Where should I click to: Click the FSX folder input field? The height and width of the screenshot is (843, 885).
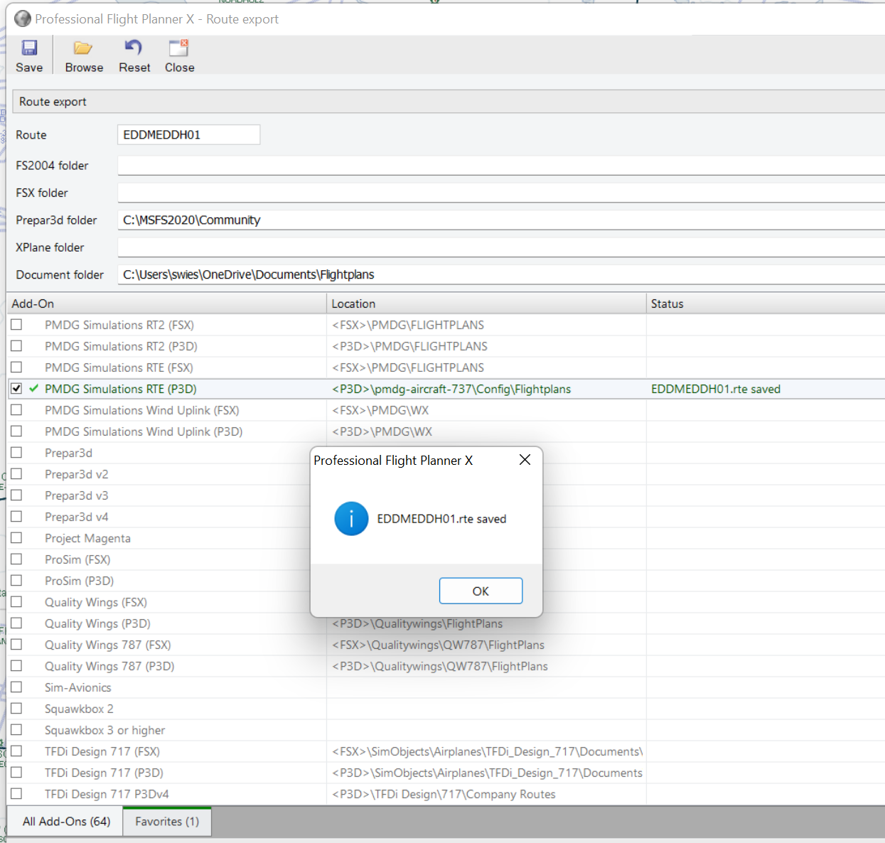click(501, 193)
